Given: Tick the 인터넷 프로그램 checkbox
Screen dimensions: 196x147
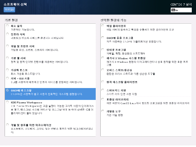Looking at the screenshot, I should point(103,49).
